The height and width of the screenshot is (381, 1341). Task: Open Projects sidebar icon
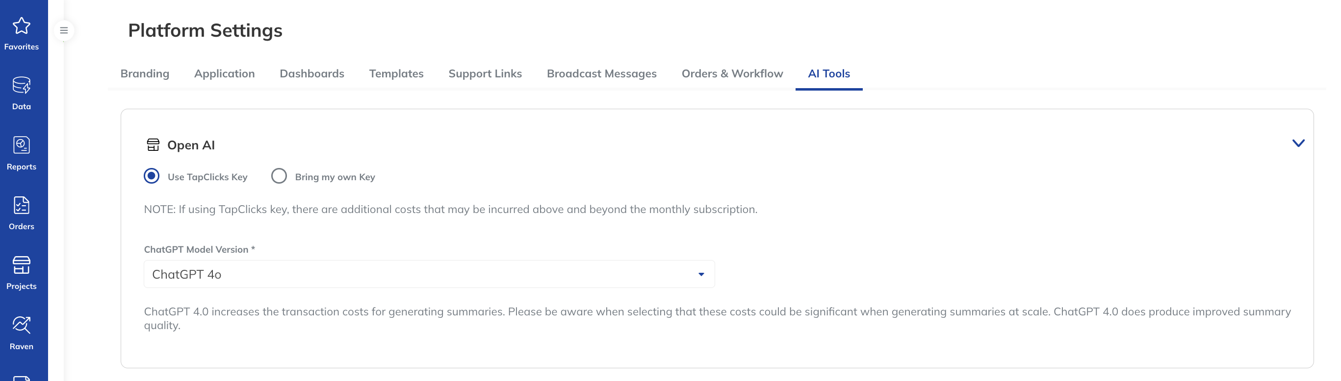point(22,265)
